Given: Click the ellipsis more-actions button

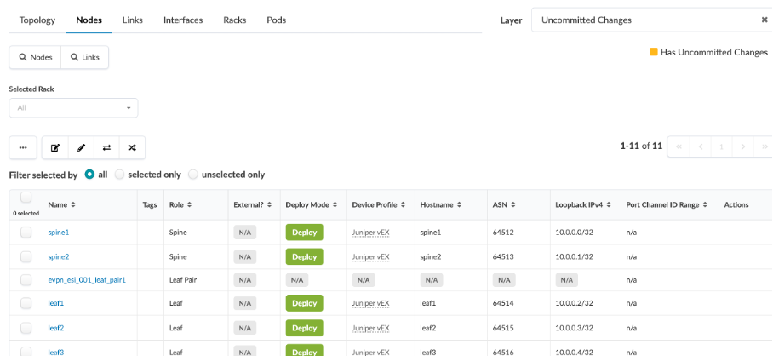Looking at the screenshot, I should pos(23,147).
